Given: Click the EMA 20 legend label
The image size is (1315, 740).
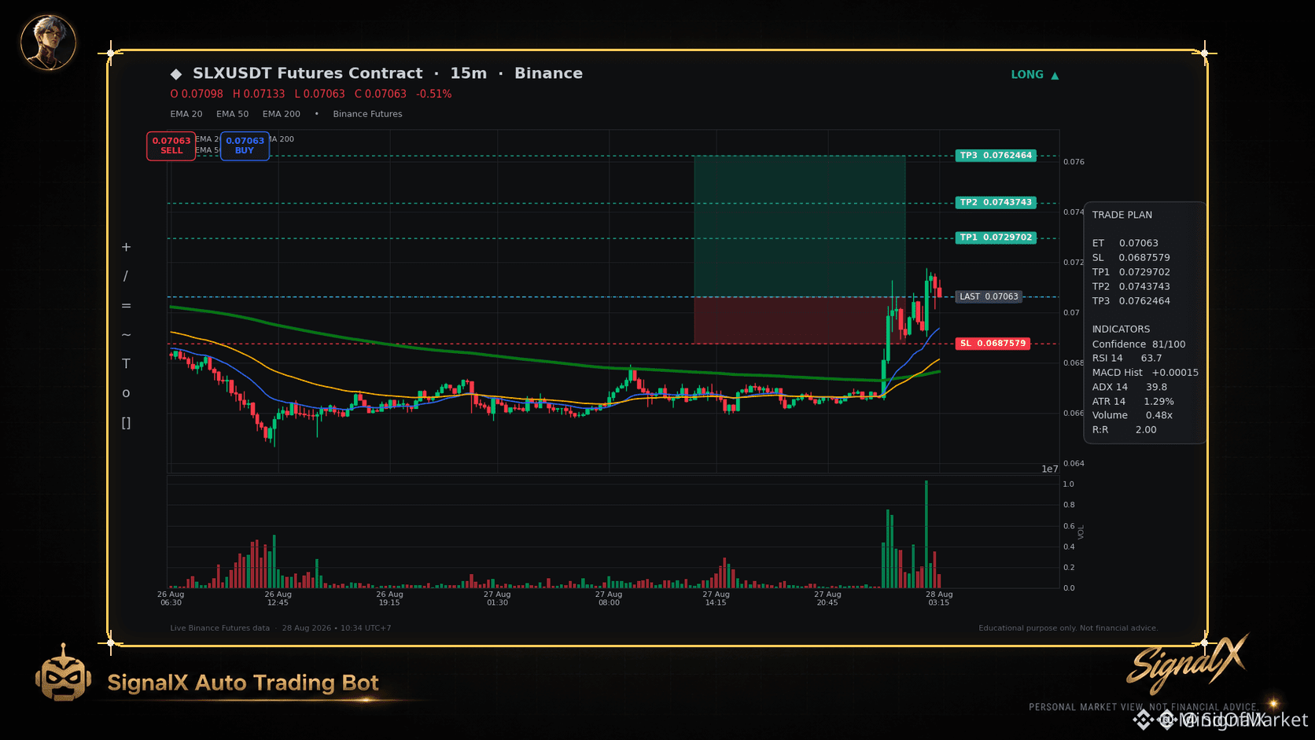Looking at the screenshot, I should [186, 114].
